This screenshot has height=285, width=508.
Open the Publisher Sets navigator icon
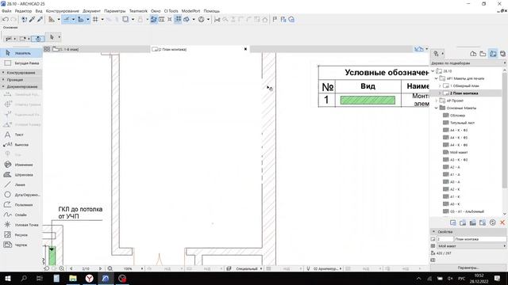click(x=502, y=54)
